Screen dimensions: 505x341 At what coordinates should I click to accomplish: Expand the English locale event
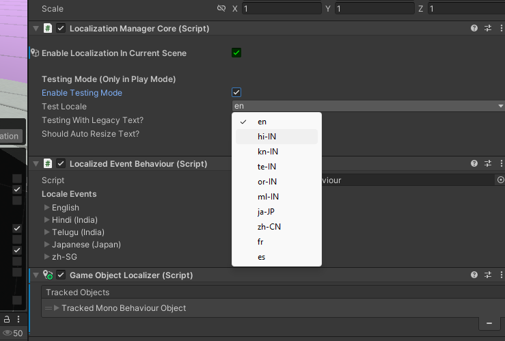point(46,207)
